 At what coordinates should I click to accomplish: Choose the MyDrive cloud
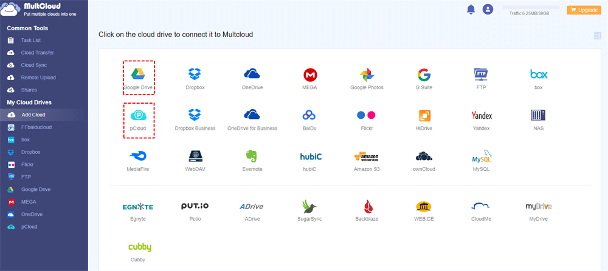tap(539, 211)
